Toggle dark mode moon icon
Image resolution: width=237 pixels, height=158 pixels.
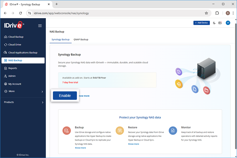point(214,23)
